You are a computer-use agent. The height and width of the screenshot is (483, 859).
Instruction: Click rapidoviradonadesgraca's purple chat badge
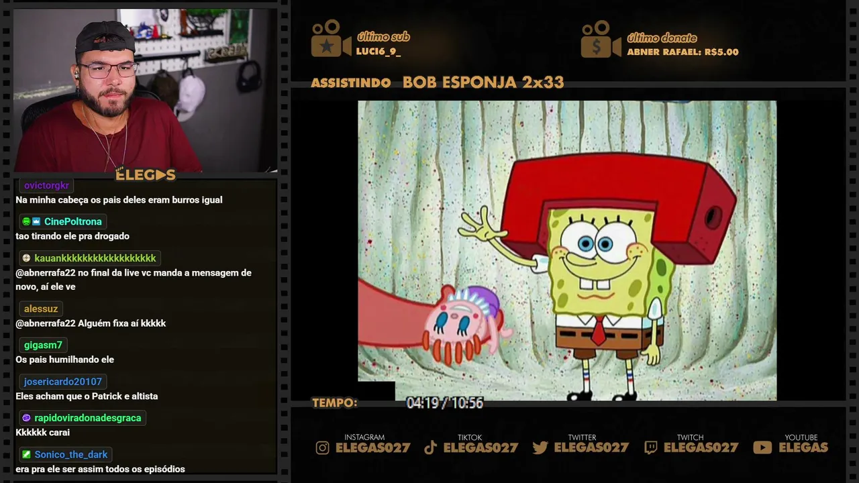26,418
